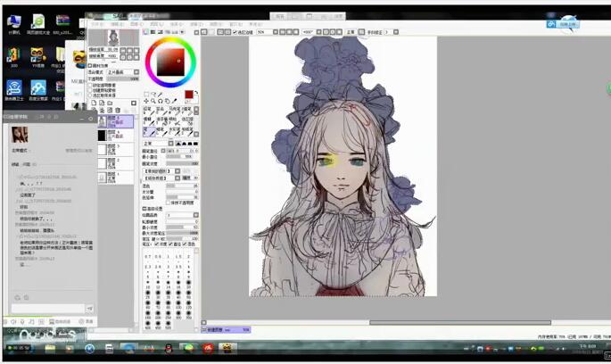The height and width of the screenshot is (364, 611).
Task: Flip canvas view horizontally in top toolbar
Action: coord(361,32)
